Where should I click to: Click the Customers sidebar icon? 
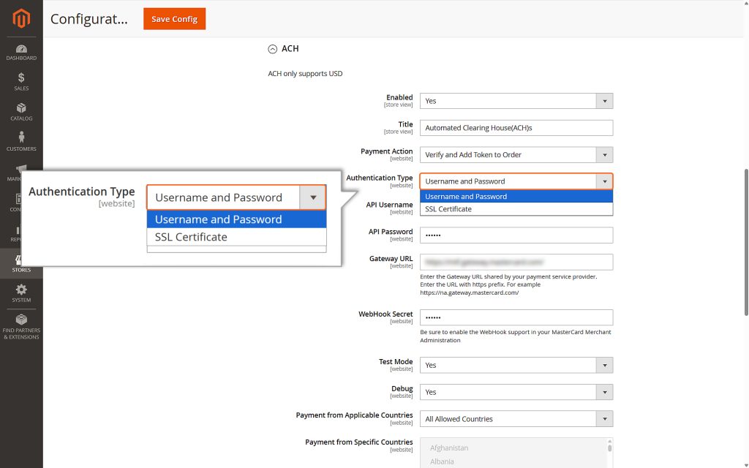click(x=20, y=143)
